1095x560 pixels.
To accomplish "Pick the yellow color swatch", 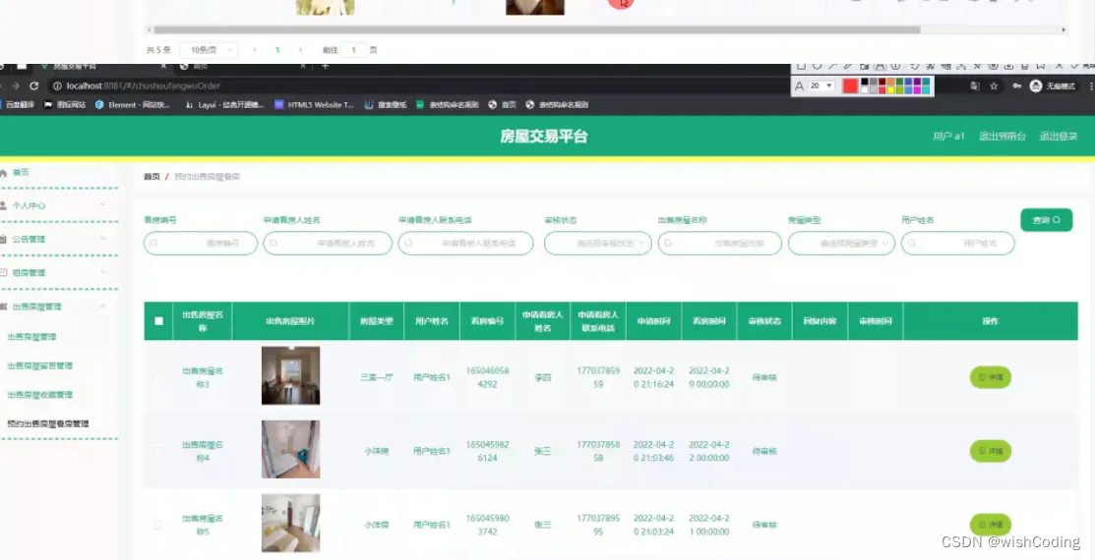I will tap(891, 90).
